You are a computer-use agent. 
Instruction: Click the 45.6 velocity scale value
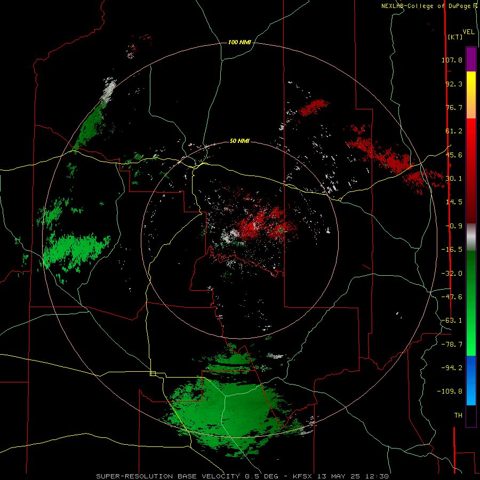coord(454,155)
